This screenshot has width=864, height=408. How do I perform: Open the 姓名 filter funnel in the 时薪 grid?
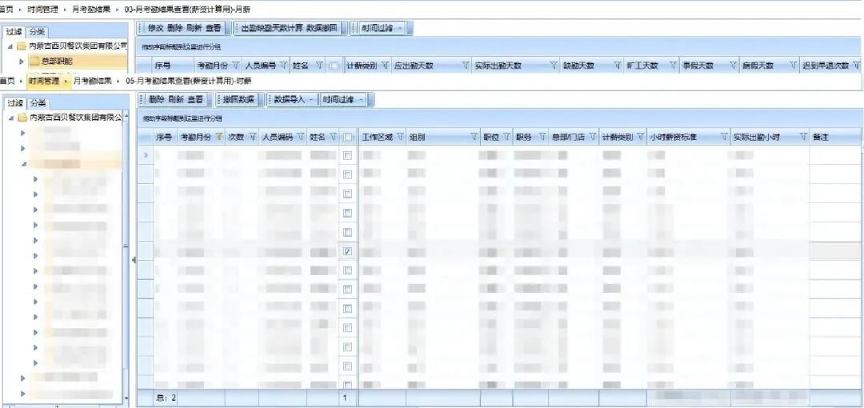pyautogui.click(x=332, y=137)
